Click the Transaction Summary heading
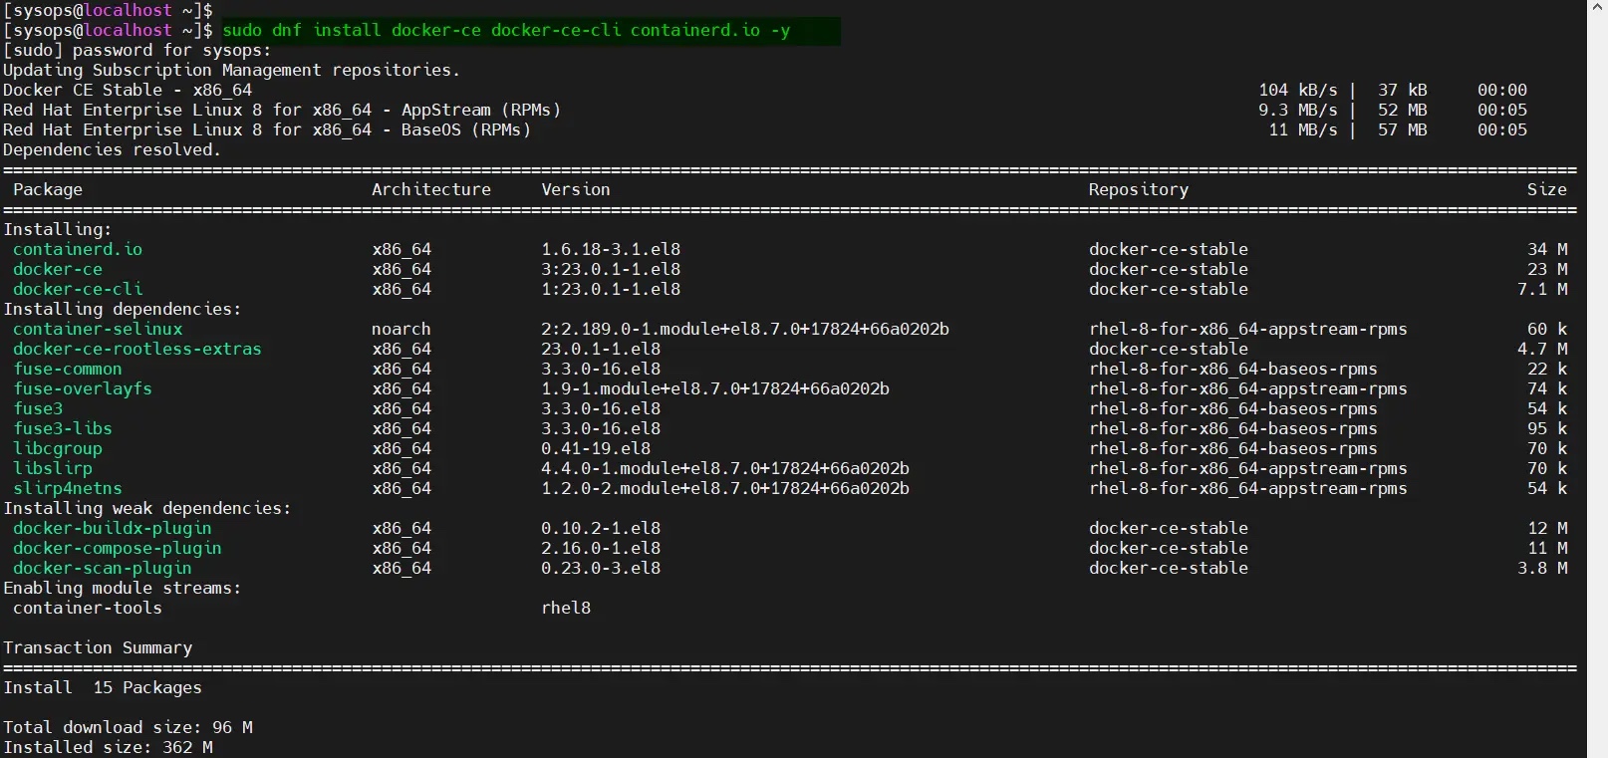The height and width of the screenshot is (758, 1608). tap(98, 647)
